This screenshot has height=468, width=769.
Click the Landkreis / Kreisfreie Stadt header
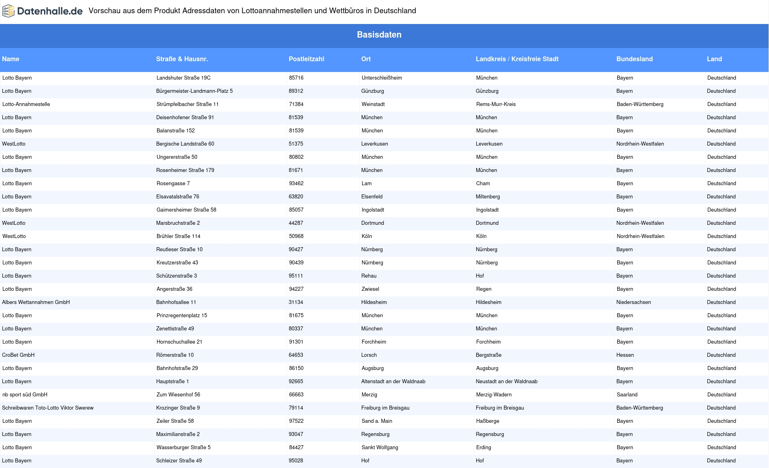517,59
